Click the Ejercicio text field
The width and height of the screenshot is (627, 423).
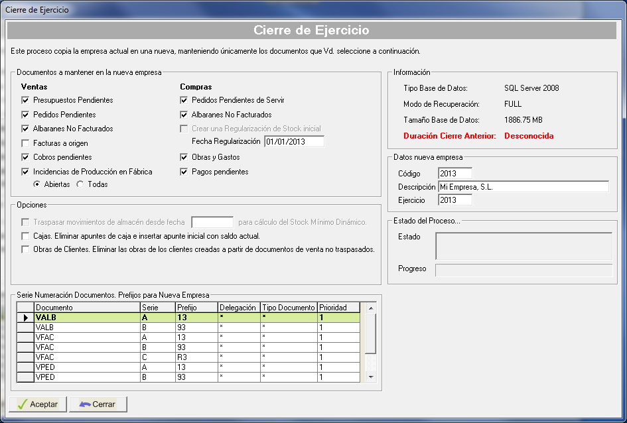click(x=455, y=200)
